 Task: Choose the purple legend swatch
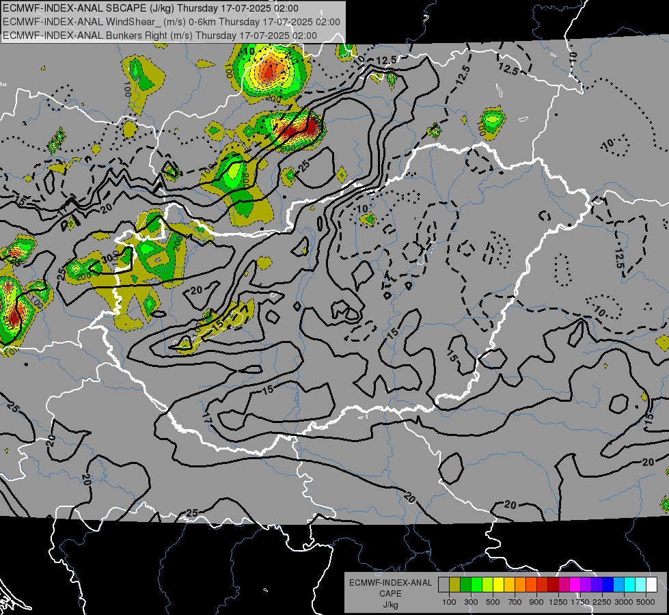pos(586,585)
